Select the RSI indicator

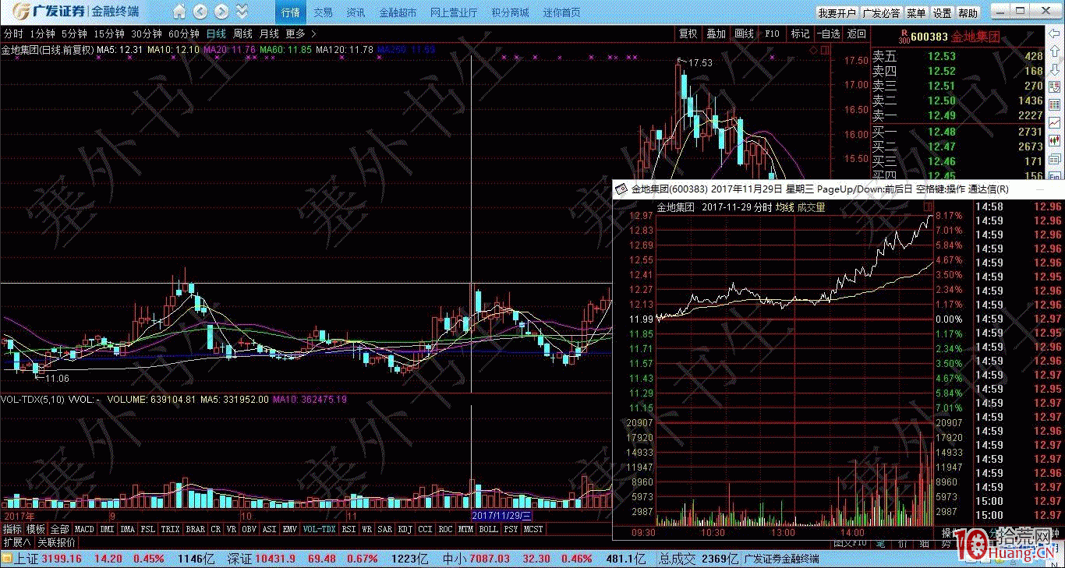(349, 529)
